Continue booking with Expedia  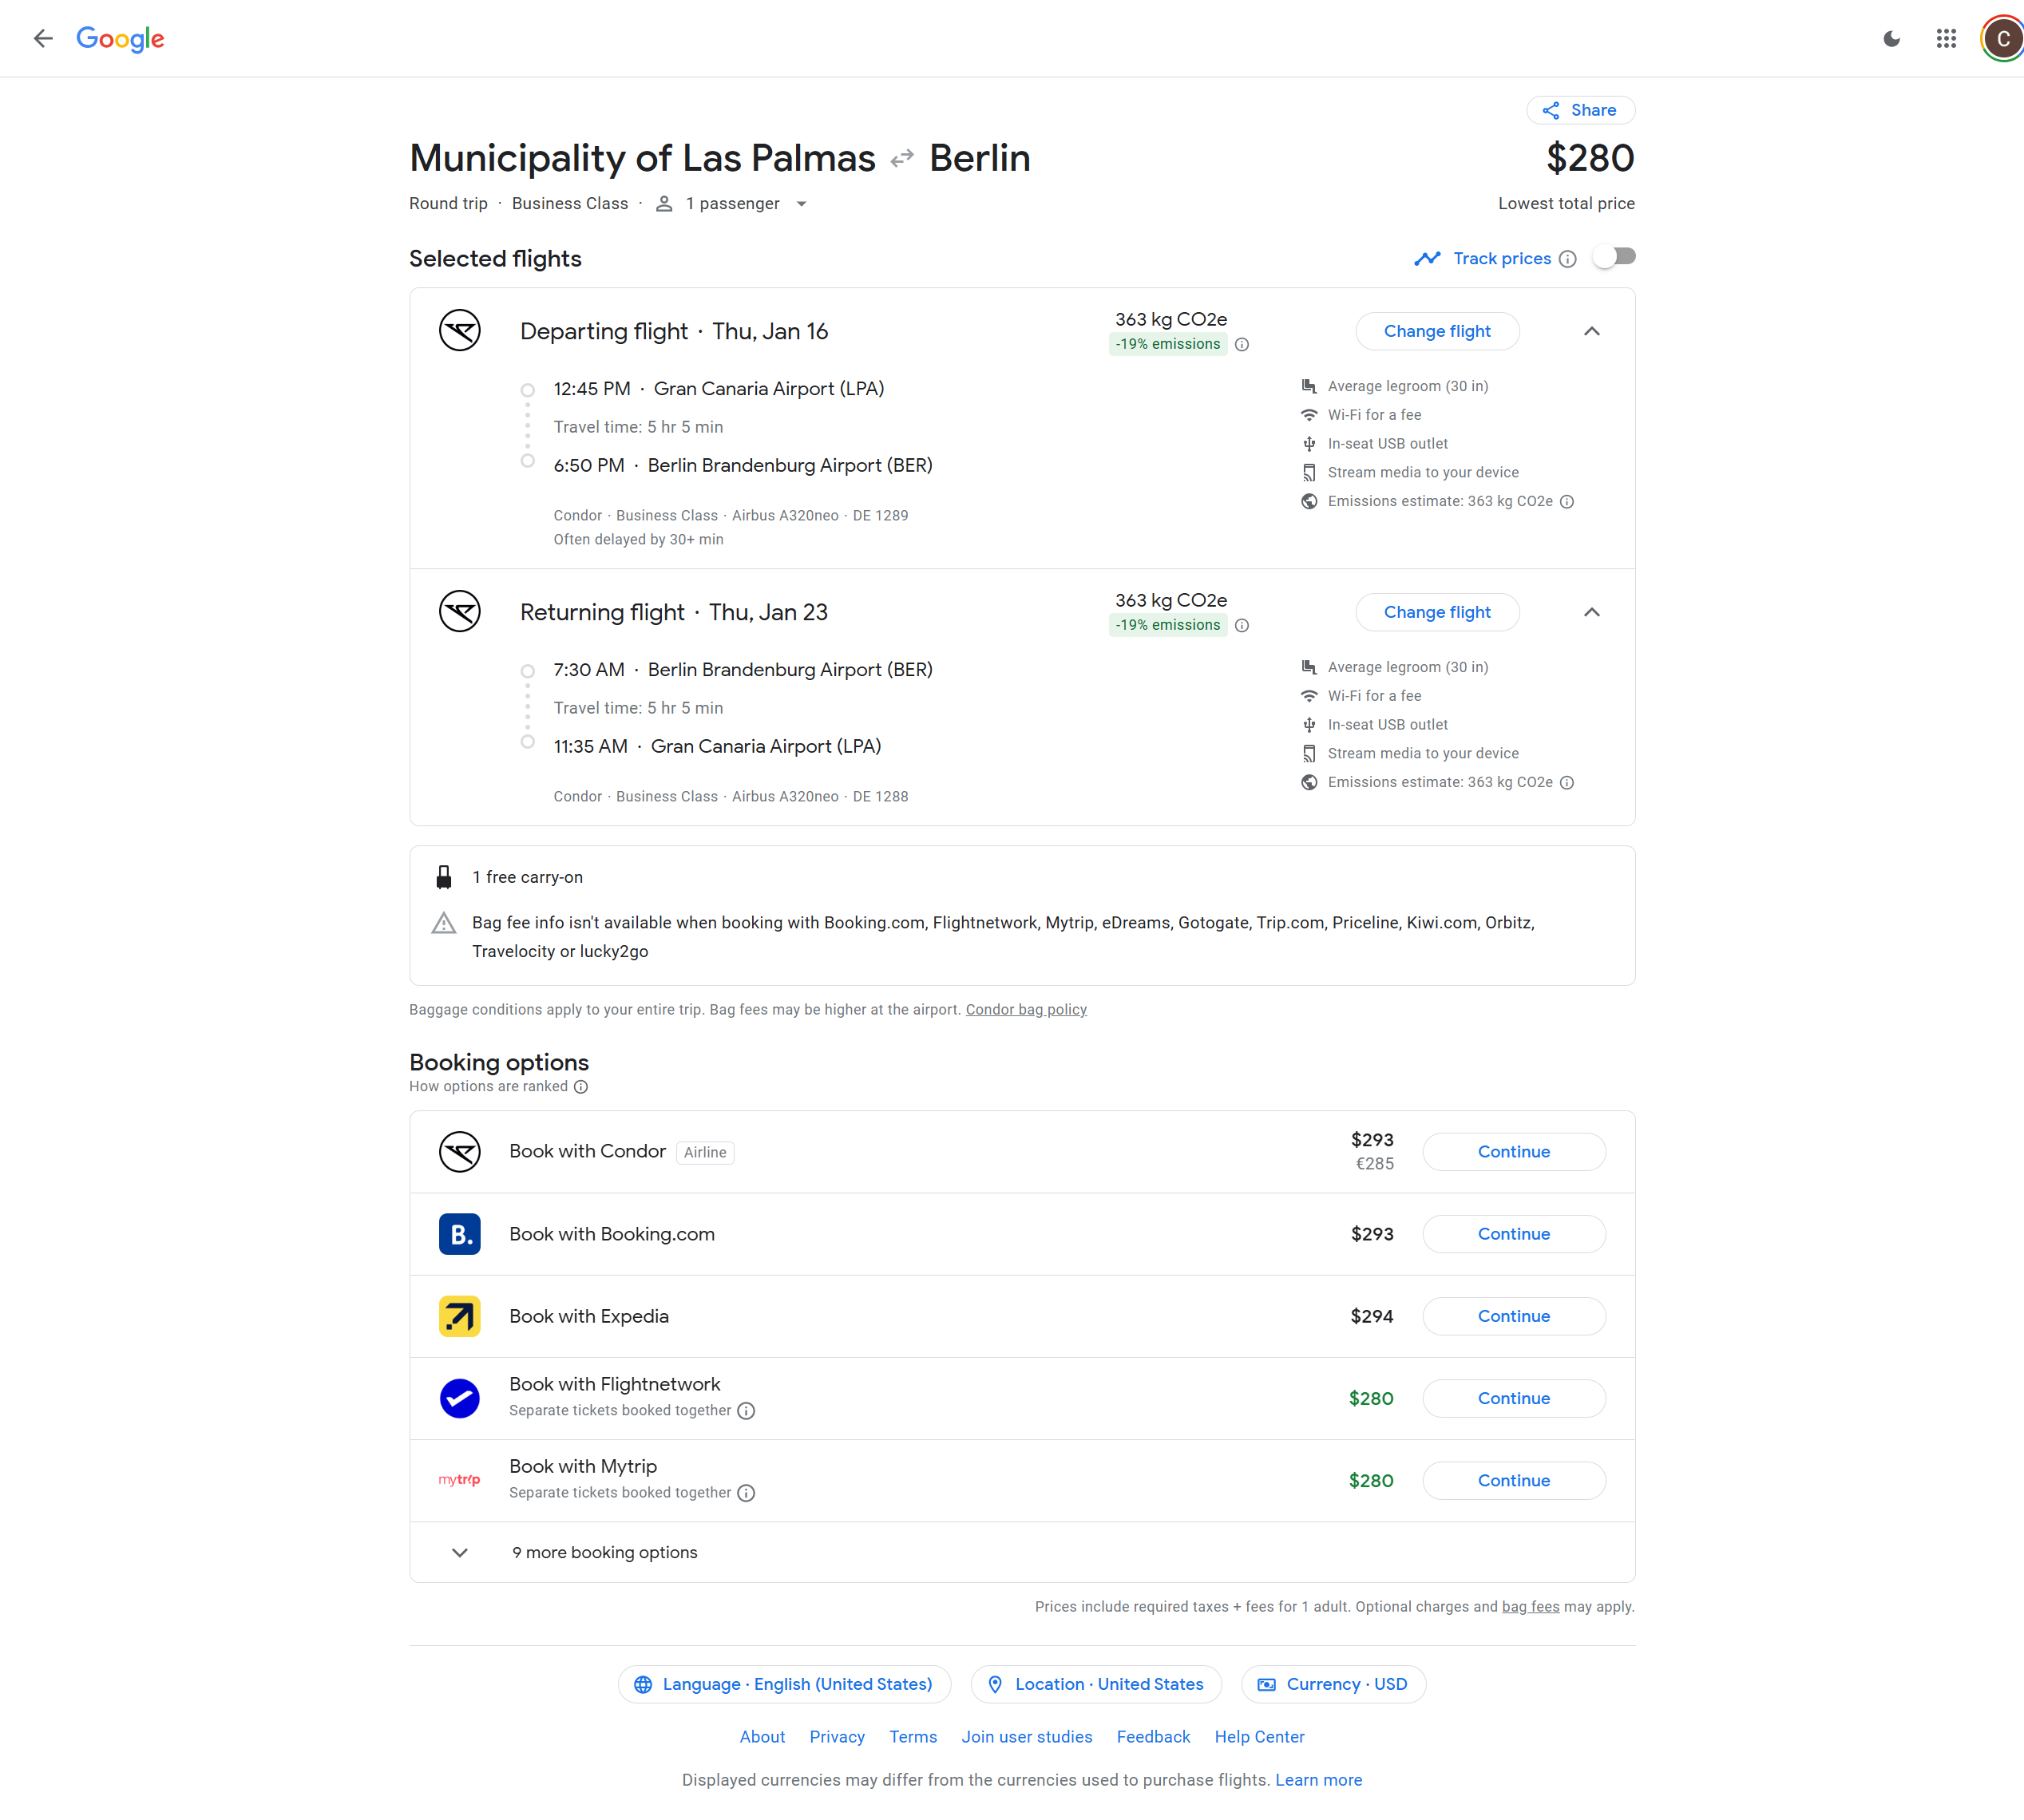[1513, 1316]
